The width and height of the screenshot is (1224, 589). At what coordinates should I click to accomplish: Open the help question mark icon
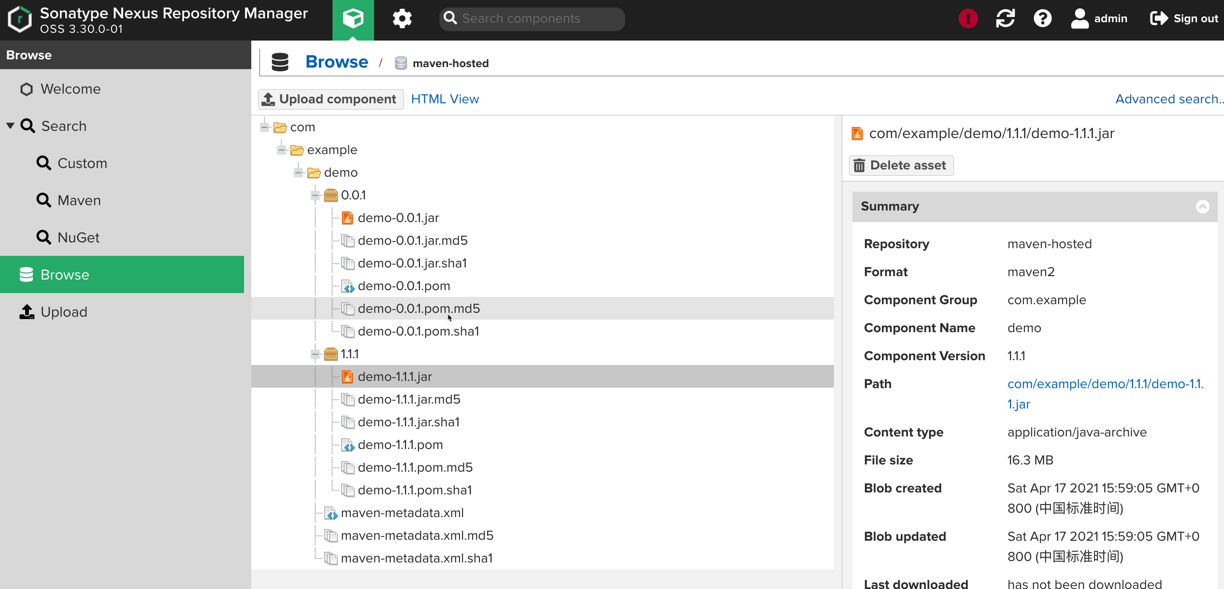click(1042, 19)
